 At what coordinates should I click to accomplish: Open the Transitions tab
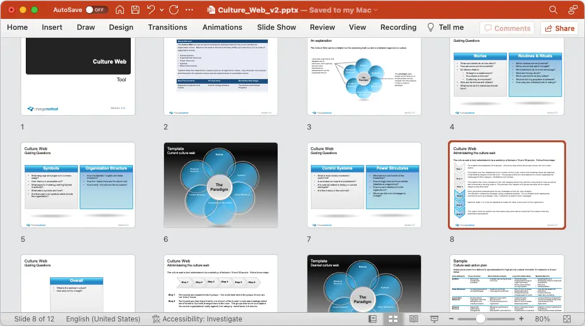point(167,27)
